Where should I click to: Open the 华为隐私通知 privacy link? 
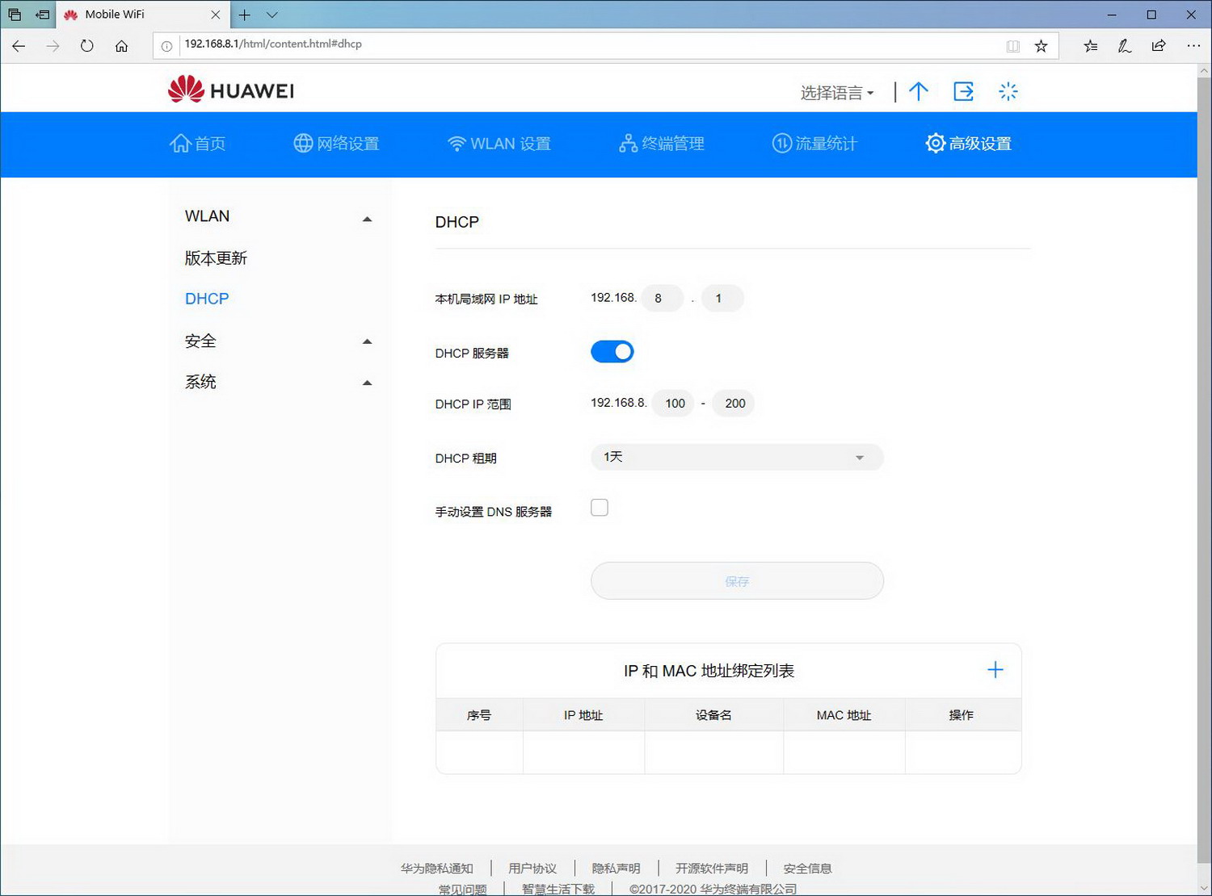(x=436, y=868)
